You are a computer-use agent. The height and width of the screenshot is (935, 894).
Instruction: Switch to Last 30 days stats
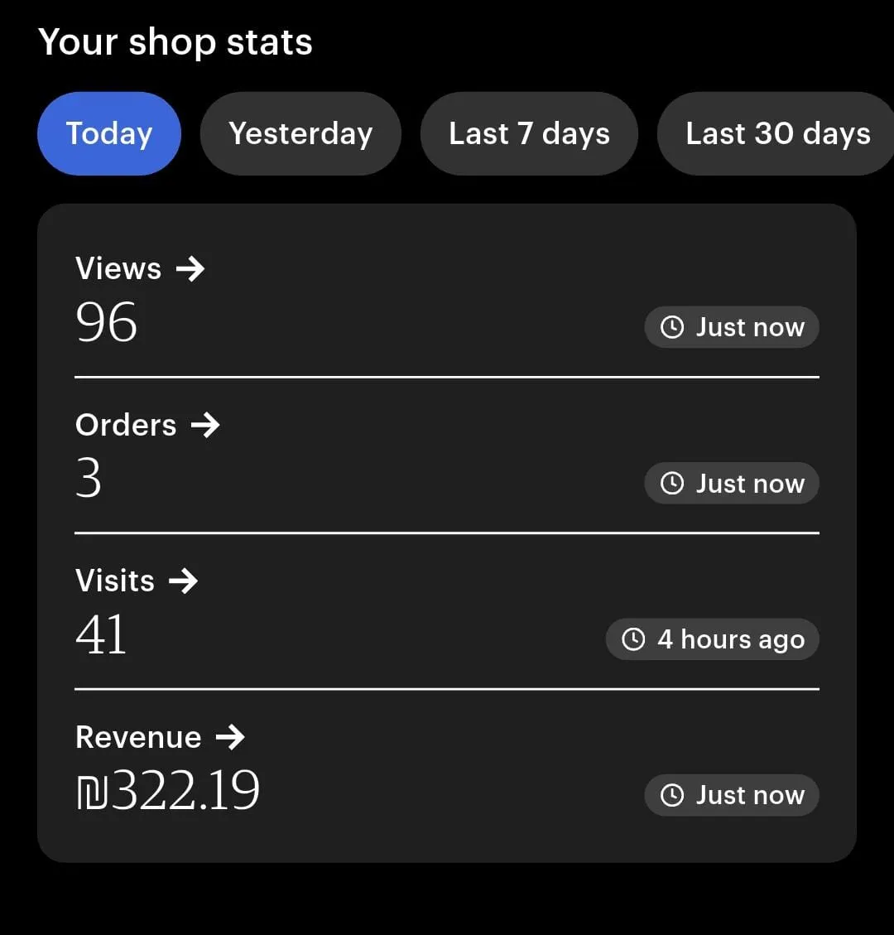click(x=777, y=134)
